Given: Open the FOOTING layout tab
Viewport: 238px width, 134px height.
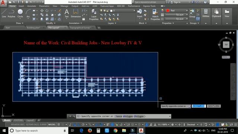Looking at the screenshot, I should (18, 120).
